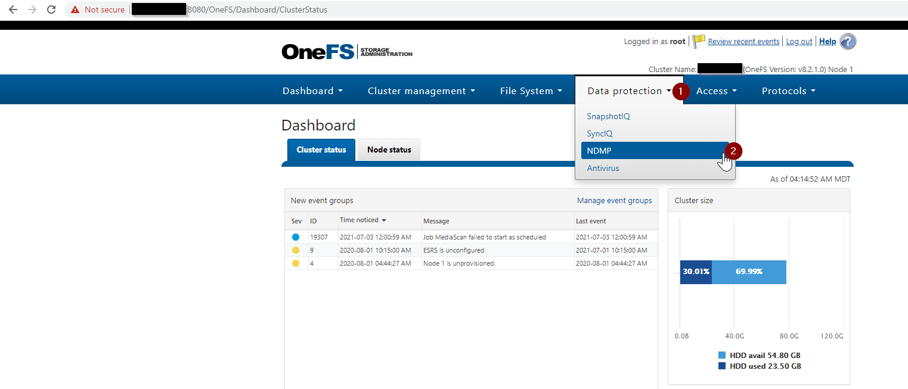Expand the Protocols dropdown menu
Image resolution: width=908 pixels, height=389 pixels.
click(x=788, y=91)
